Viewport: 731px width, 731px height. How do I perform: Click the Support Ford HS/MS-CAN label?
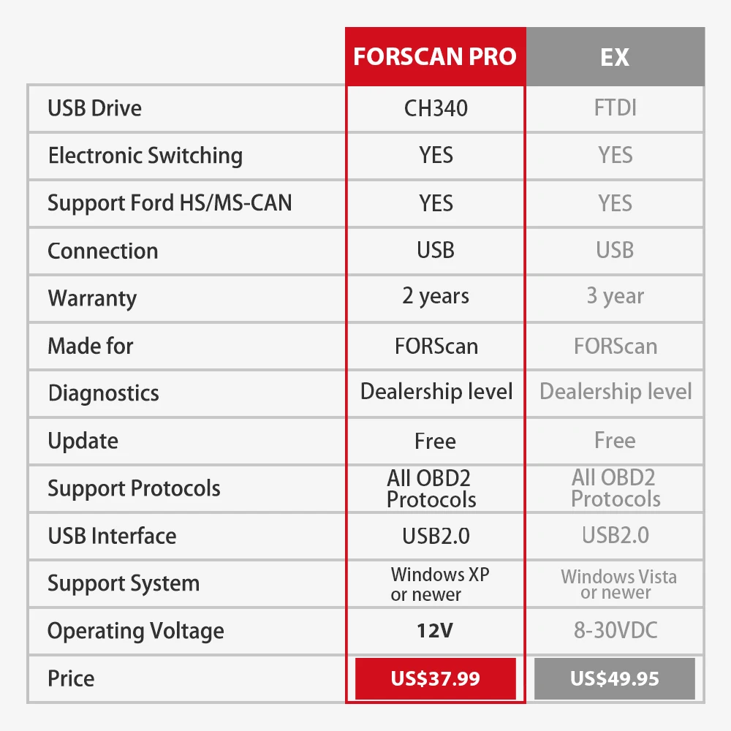click(x=170, y=203)
